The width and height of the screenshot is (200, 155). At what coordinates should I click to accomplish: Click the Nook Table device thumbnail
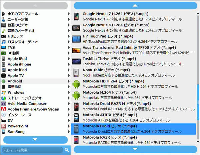tap(77, 72)
